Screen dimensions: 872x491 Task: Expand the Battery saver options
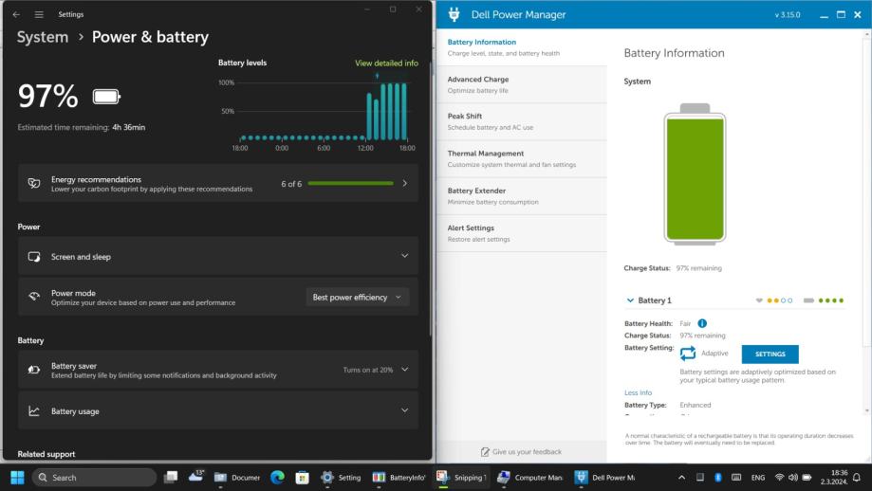[x=404, y=370]
